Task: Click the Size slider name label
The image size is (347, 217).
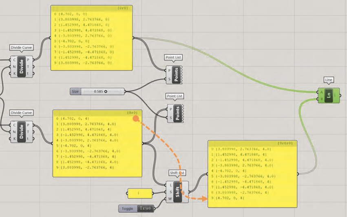Action: (75, 92)
